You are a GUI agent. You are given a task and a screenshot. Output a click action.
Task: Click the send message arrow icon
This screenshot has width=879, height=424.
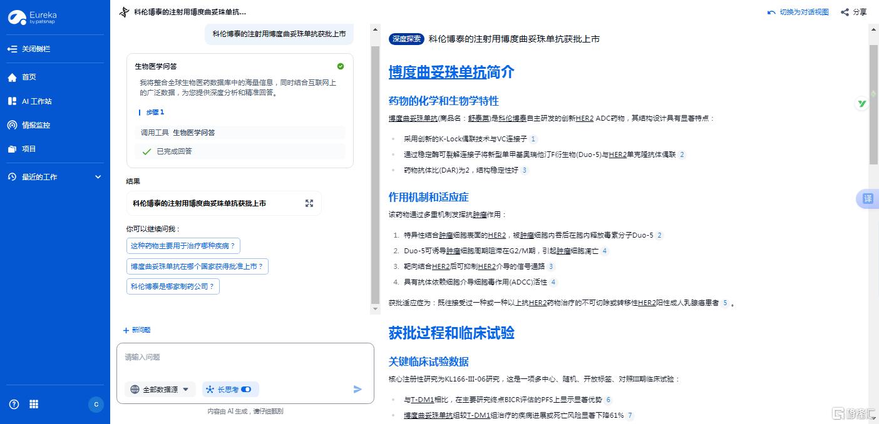click(x=357, y=389)
